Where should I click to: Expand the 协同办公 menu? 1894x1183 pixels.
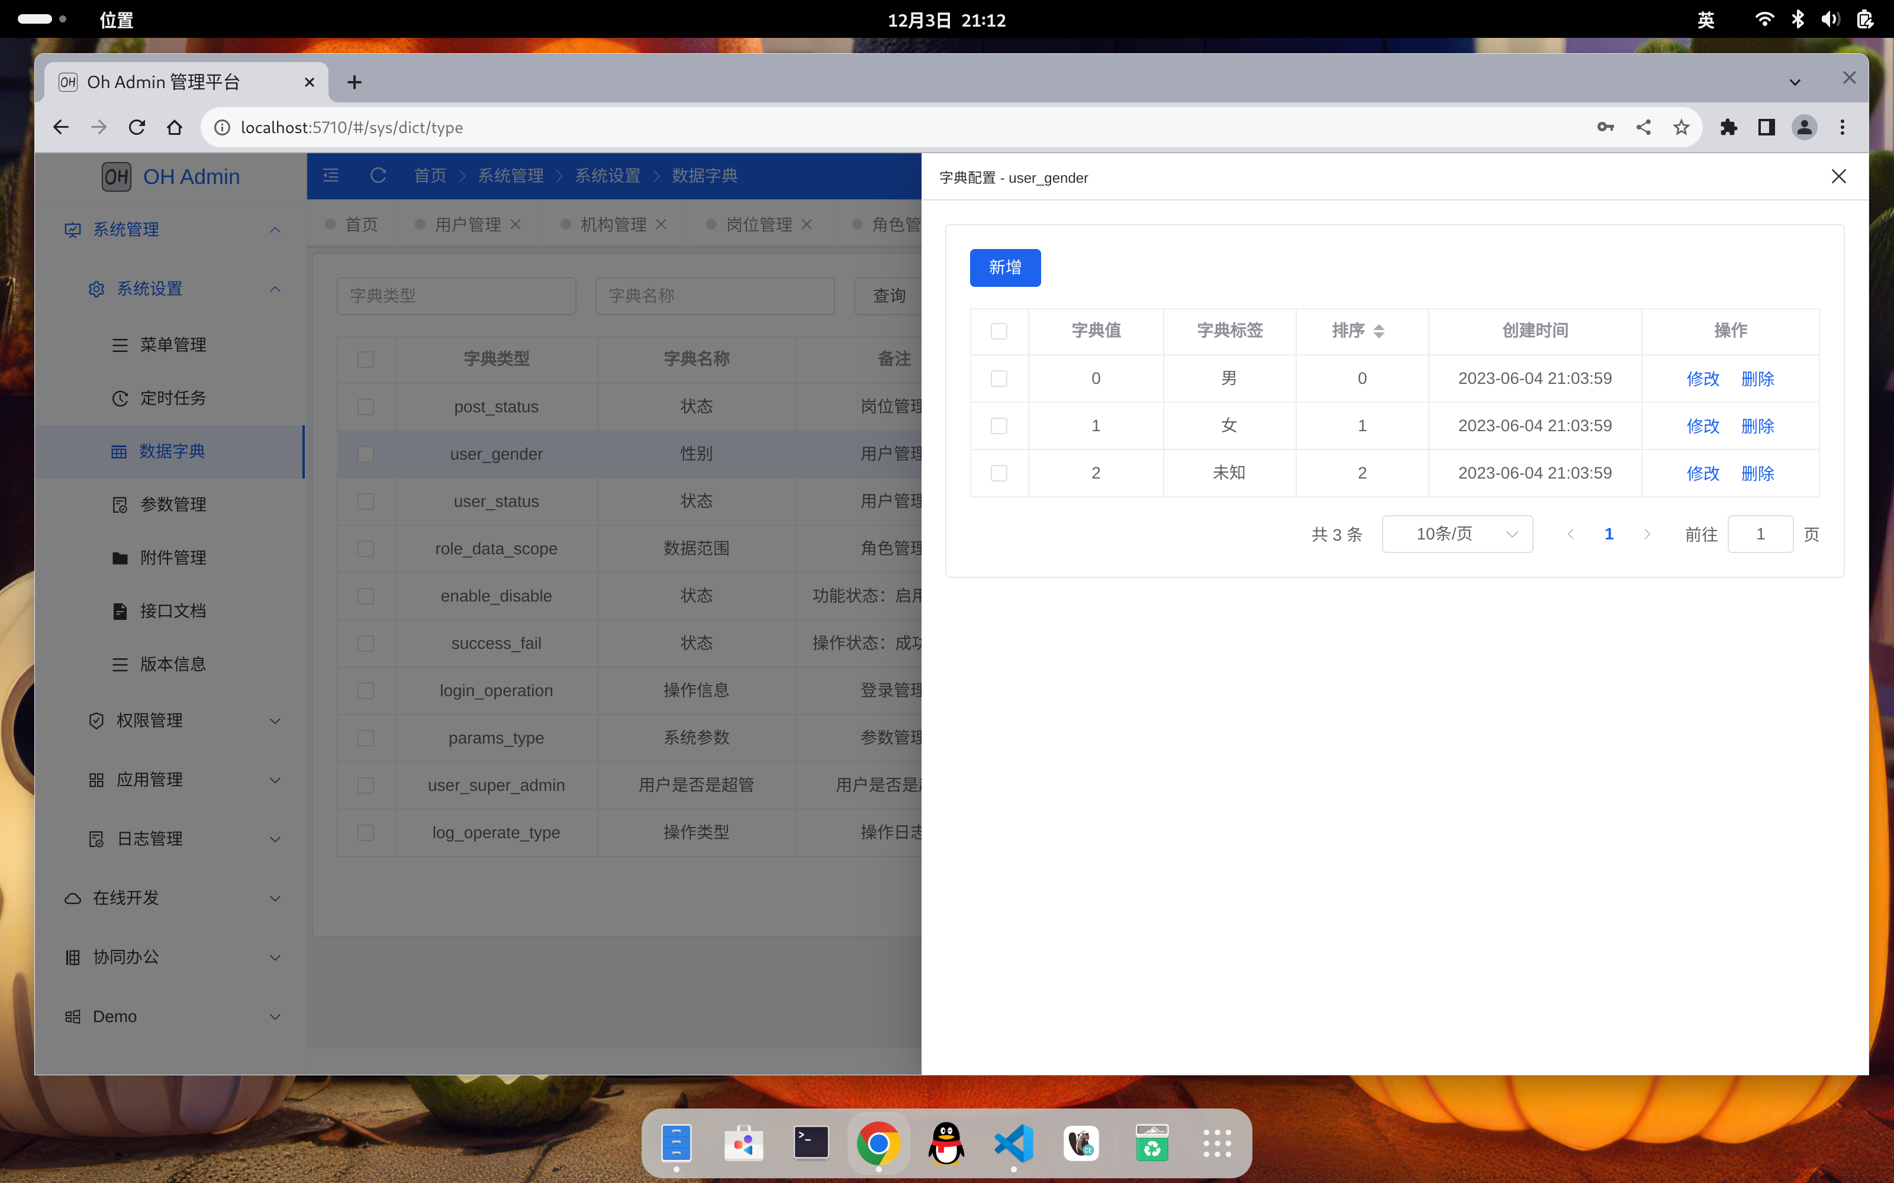coord(170,957)
